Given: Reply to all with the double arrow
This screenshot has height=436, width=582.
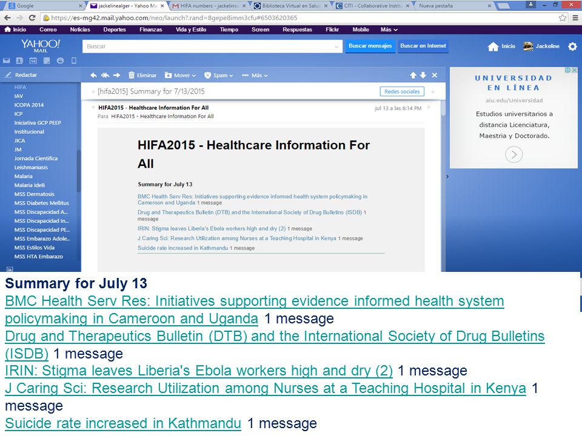Looking at the screenshot, I should 105,75.
